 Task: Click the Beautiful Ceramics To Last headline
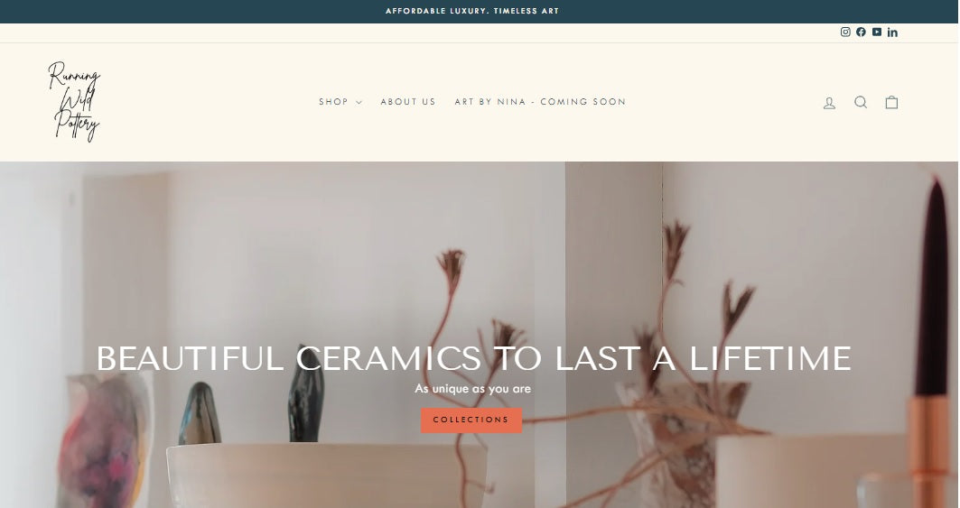coord(473,358)
